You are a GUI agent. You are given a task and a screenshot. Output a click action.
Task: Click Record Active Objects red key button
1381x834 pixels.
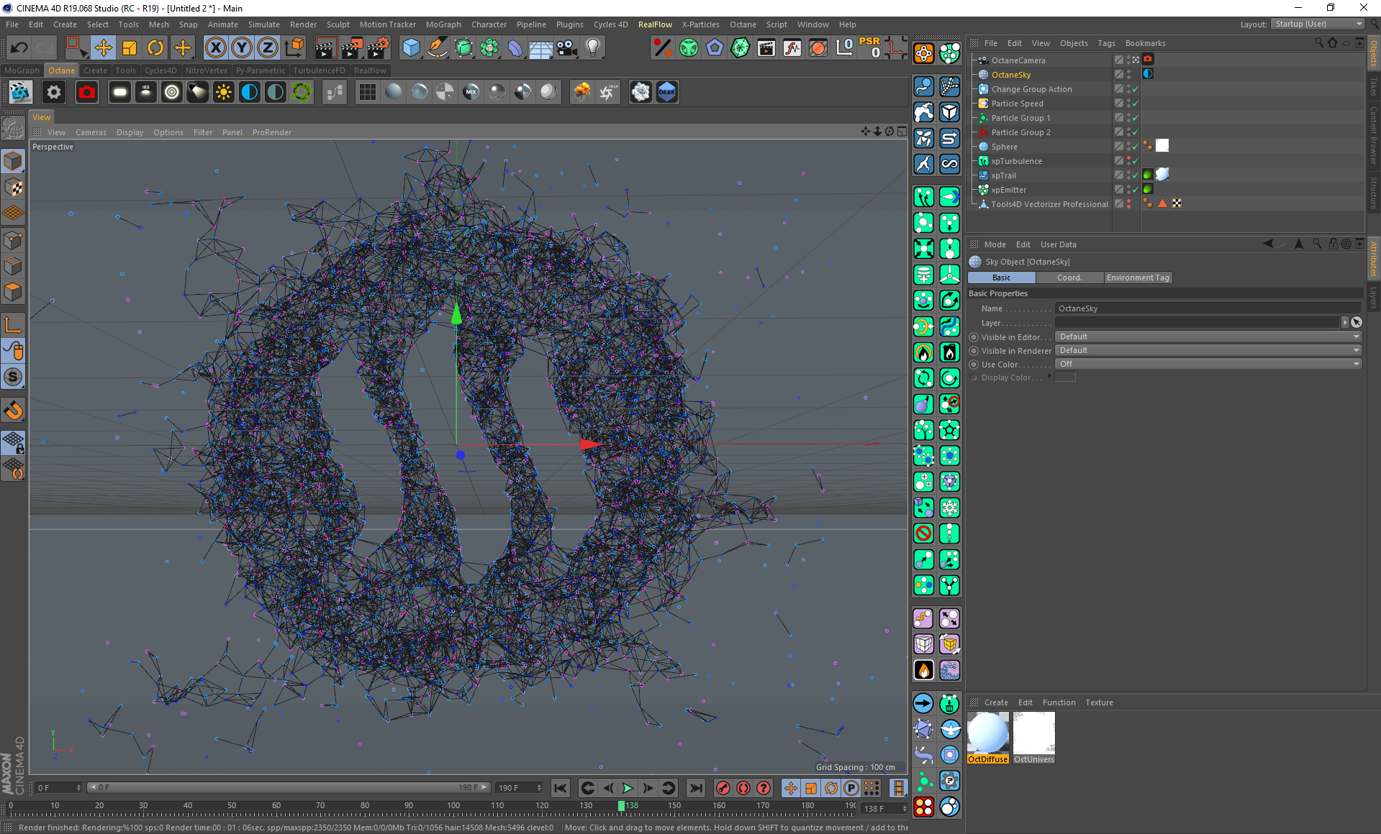pos(723,788)
